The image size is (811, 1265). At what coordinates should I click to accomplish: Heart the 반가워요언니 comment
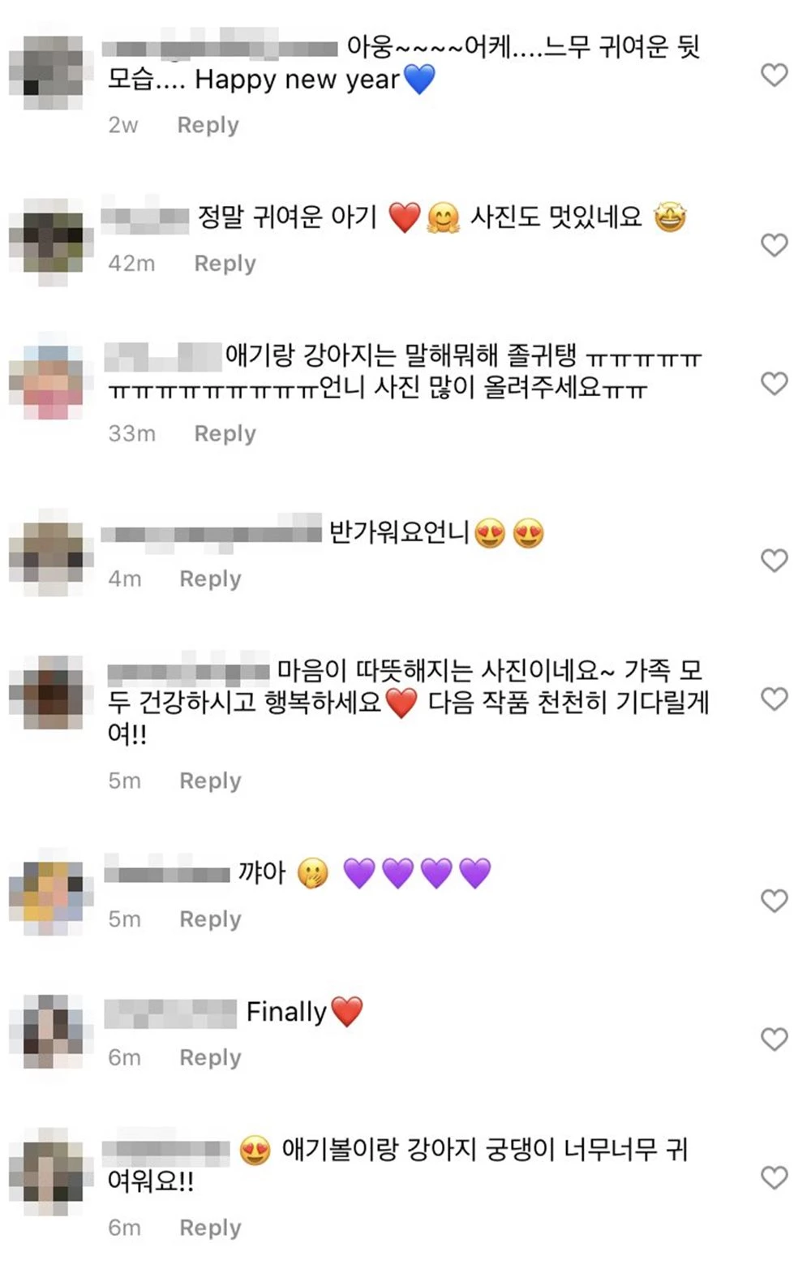click(775, 560)
